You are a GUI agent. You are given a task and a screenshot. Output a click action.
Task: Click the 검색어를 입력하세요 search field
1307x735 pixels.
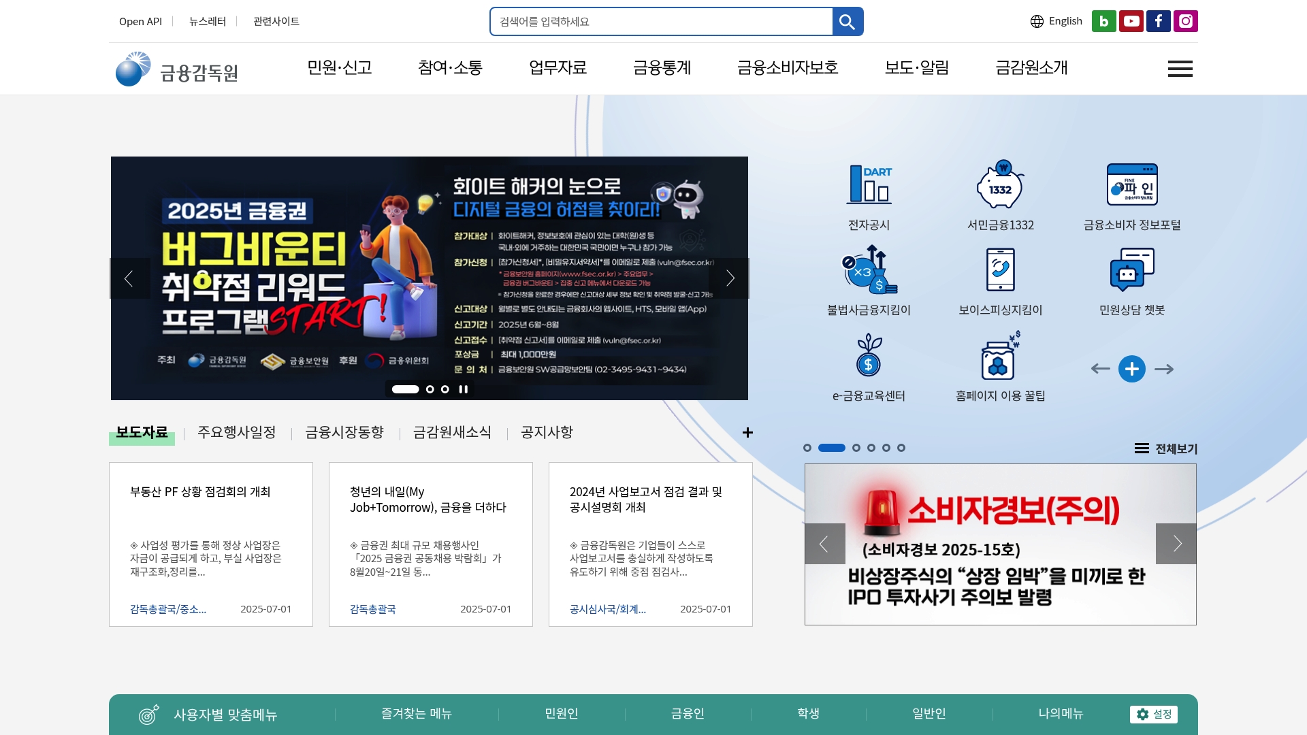661,22
